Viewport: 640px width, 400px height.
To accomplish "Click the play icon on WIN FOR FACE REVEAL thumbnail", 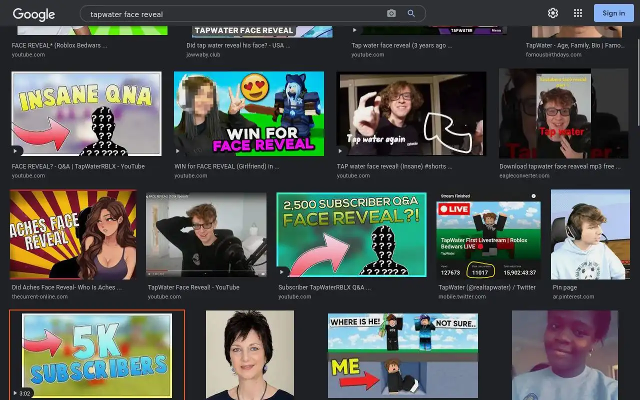I will (178, 151).
